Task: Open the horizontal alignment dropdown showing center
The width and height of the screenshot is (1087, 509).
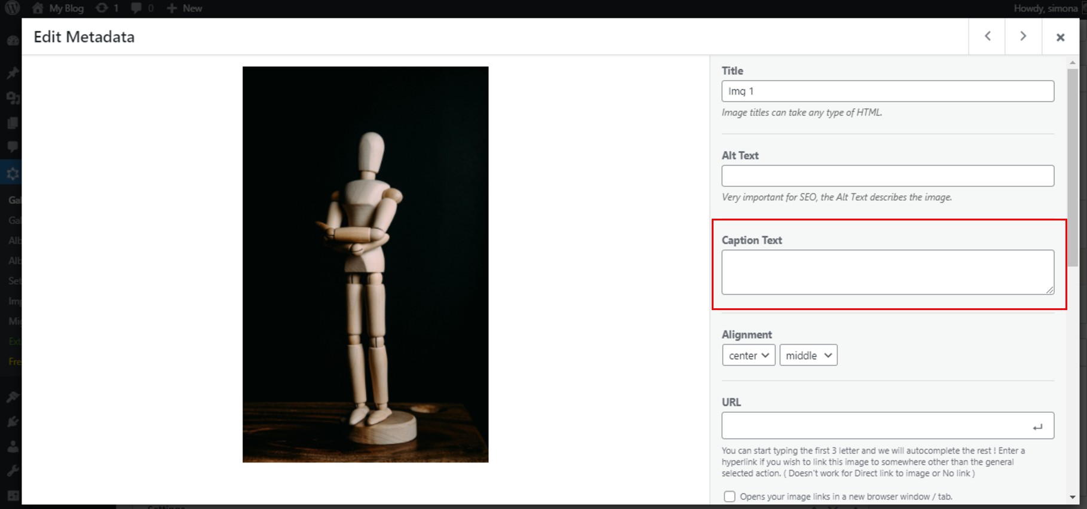Action: pos(748,355)
